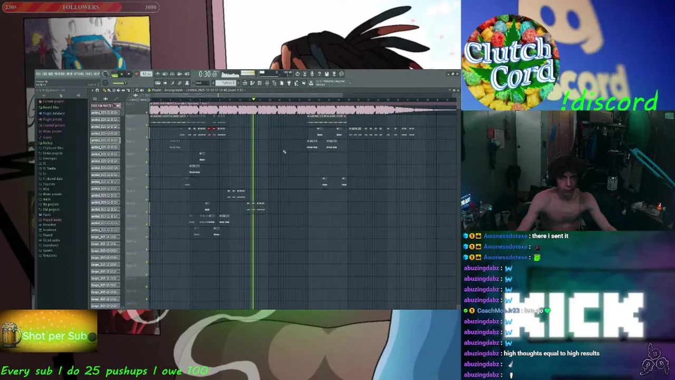
Task: Click the red record button
Action: pyautogui.click(x=137, y=74)
